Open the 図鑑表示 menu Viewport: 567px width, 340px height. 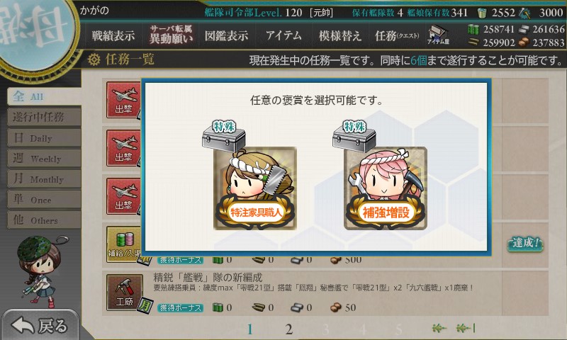tap(226, 35)
